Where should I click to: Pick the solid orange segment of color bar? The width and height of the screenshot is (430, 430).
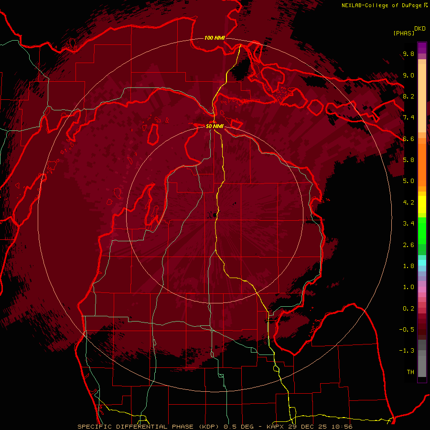[x=422, y=164]
